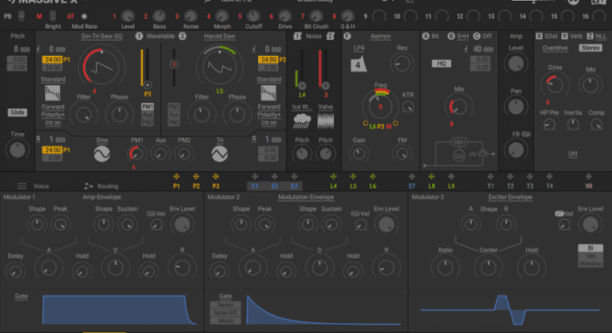Viewport: 612px width, 333px height.
Task: Click the Tri oscillator waveform icon
Action: tap(220, 155)
